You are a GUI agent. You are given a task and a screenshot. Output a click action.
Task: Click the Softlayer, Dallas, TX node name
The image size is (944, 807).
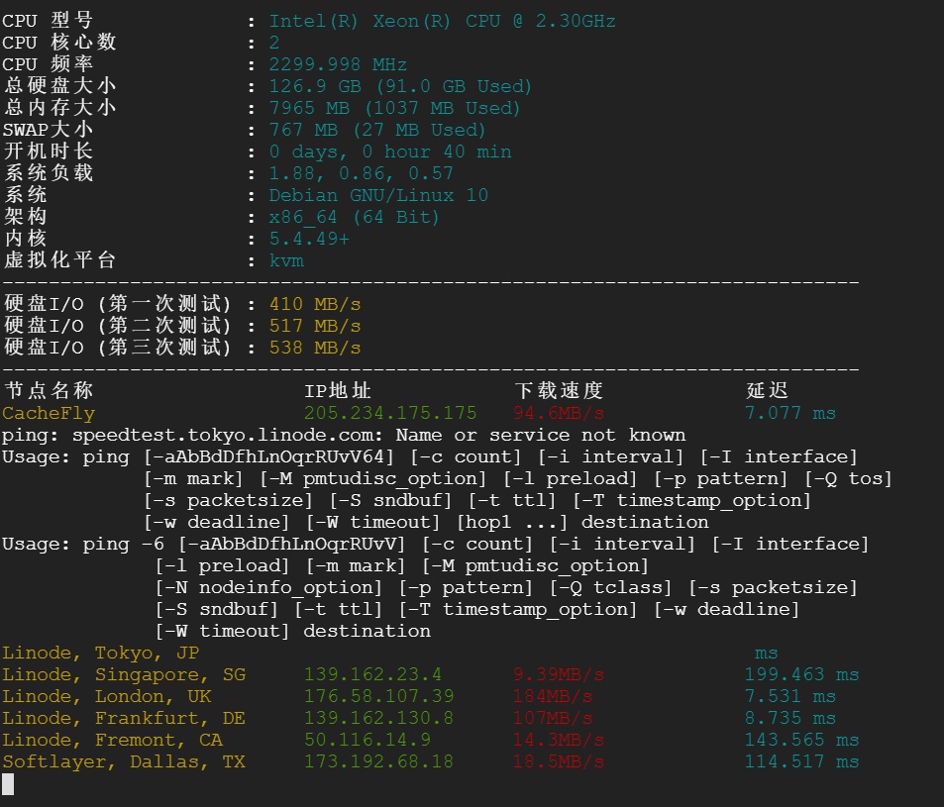point(124,761)
